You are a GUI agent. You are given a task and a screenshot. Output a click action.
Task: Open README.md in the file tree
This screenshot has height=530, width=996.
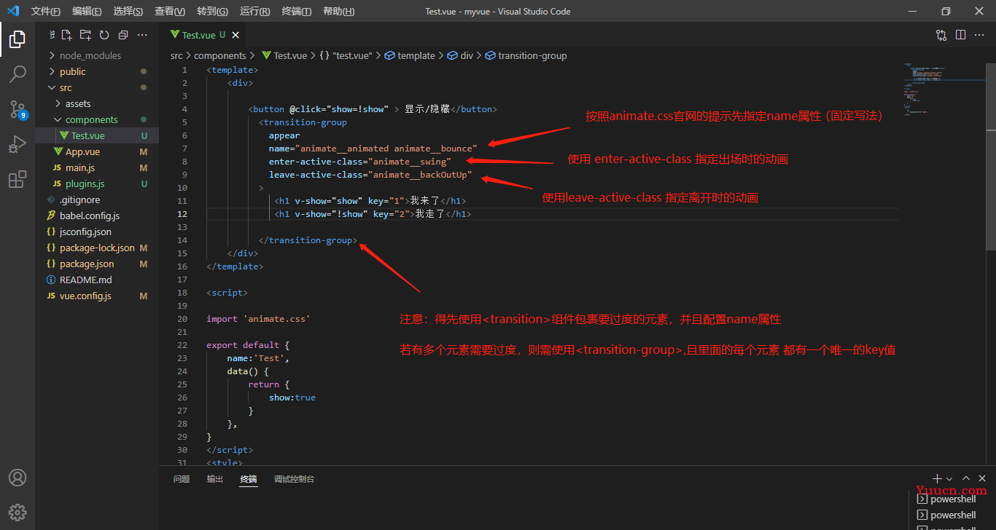(x=97, y=280)
